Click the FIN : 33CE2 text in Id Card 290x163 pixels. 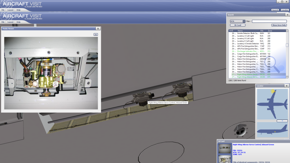click(238, 151)
